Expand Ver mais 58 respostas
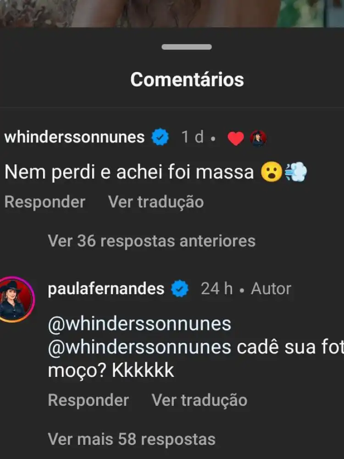The image size is (344, 459). [132, 439]
